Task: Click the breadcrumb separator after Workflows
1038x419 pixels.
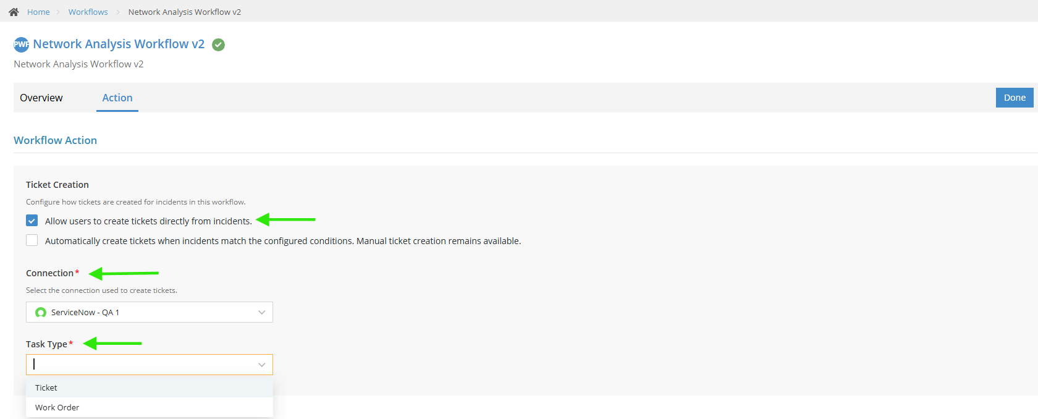Action: click(118, 12)
